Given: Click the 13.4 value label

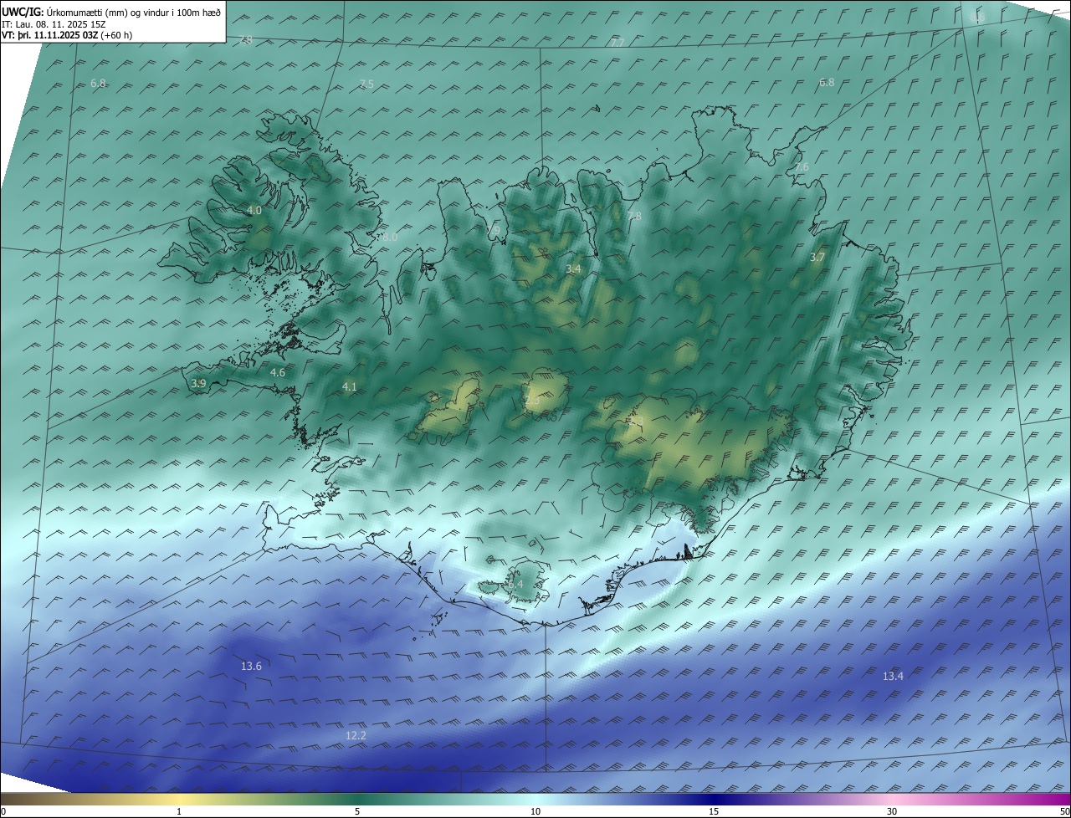Looking at the screenshot, I should pos(893,677).
